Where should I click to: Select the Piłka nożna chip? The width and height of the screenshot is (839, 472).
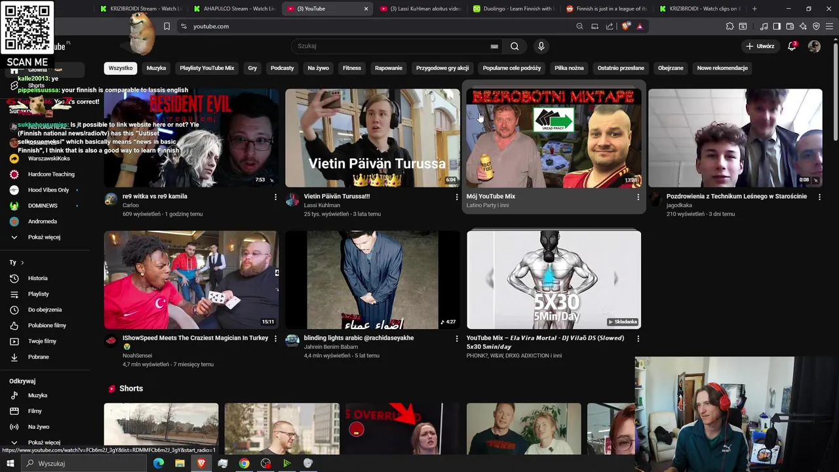569,68
